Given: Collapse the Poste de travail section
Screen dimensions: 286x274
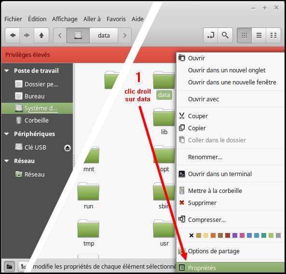Looking at the screenshot, I should click(7, 70).
